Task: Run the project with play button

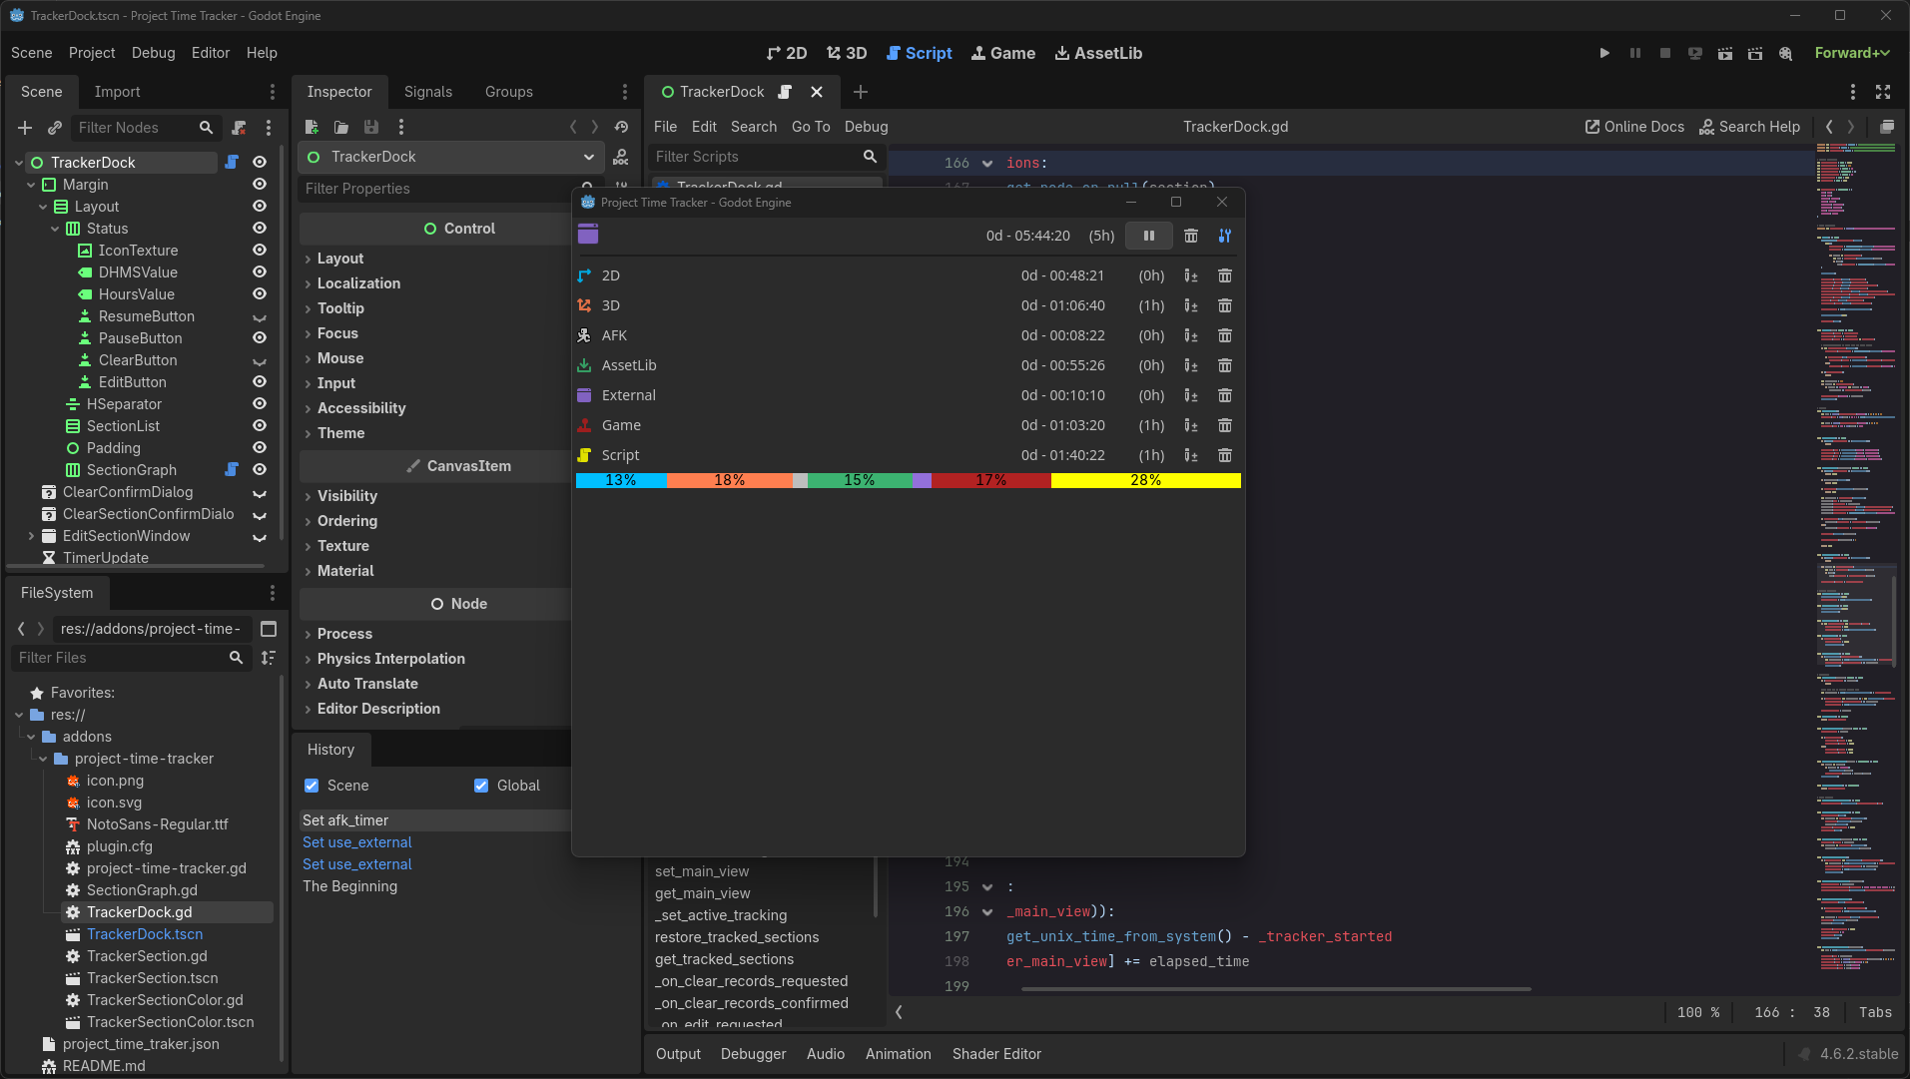Action: pyautogui.click(x=1604, y=53)
